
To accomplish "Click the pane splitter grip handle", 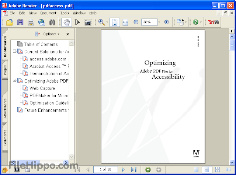I will [x=75, y=97].
